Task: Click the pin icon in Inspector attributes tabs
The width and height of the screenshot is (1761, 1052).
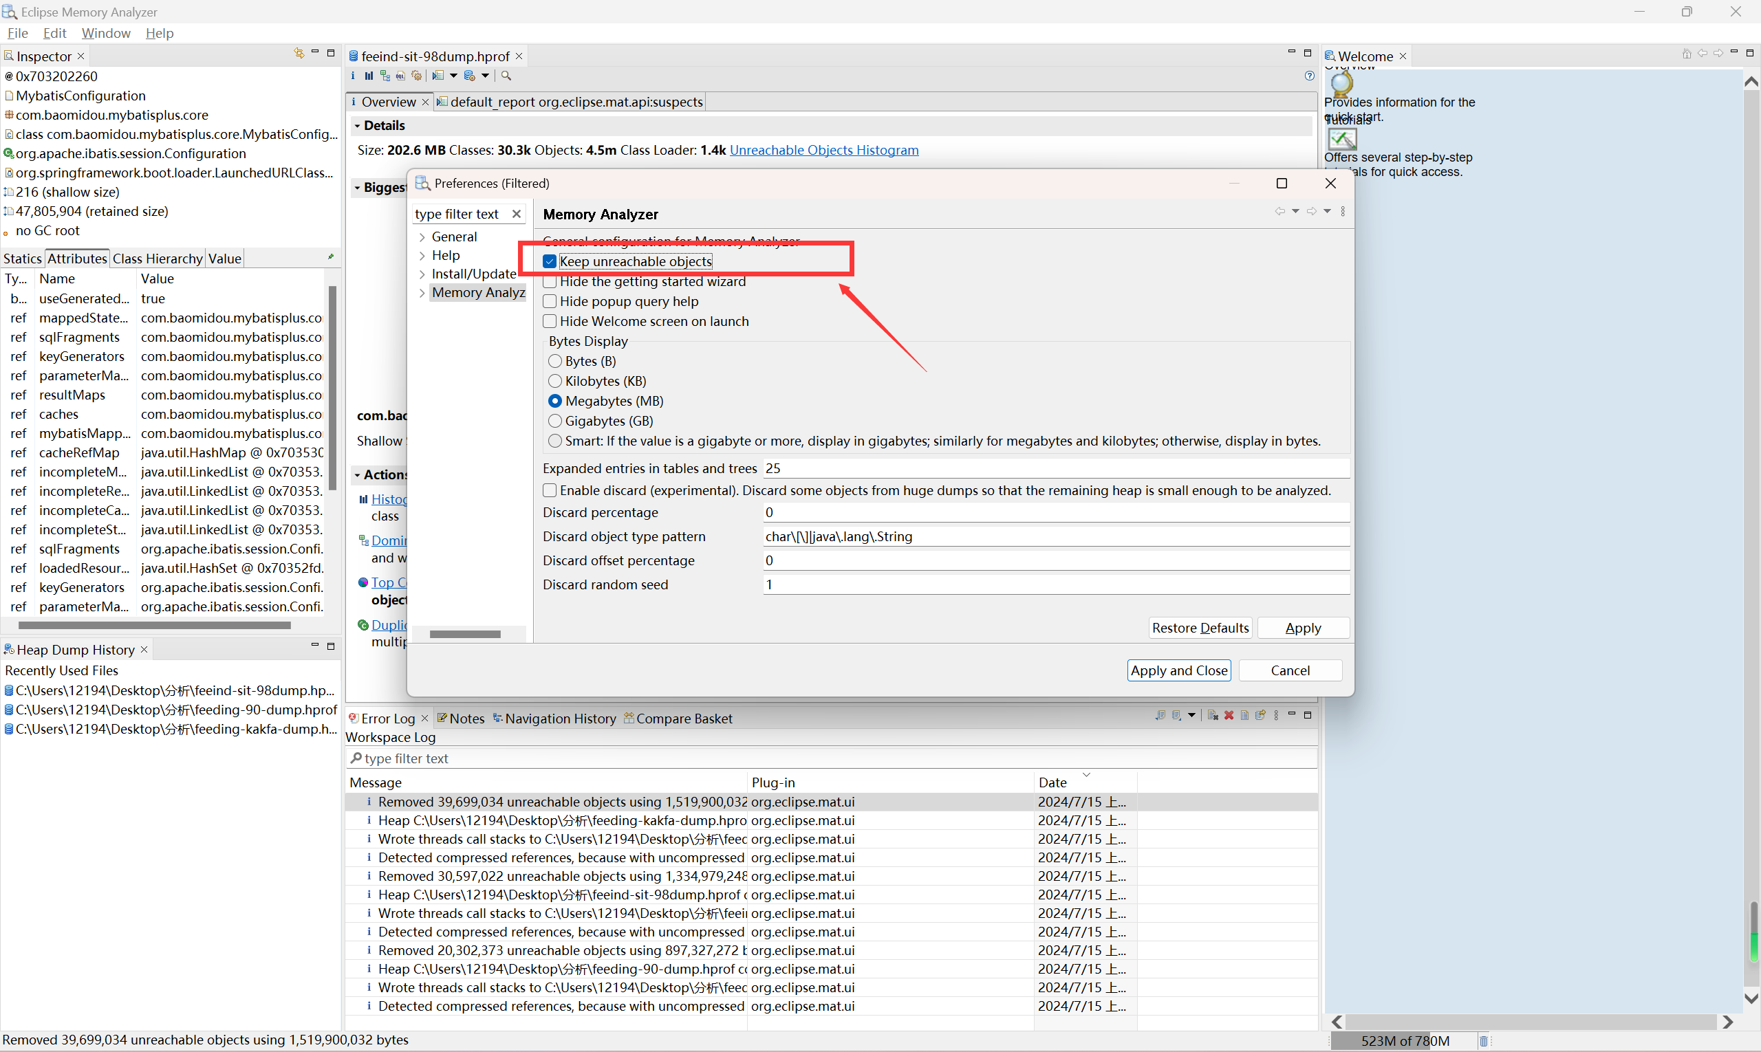Action: pyautogui.click(x=330, y=256)
